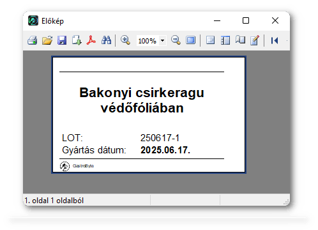Click the Print icon in toolbar
318x230 pixels.
pos(33,40)
